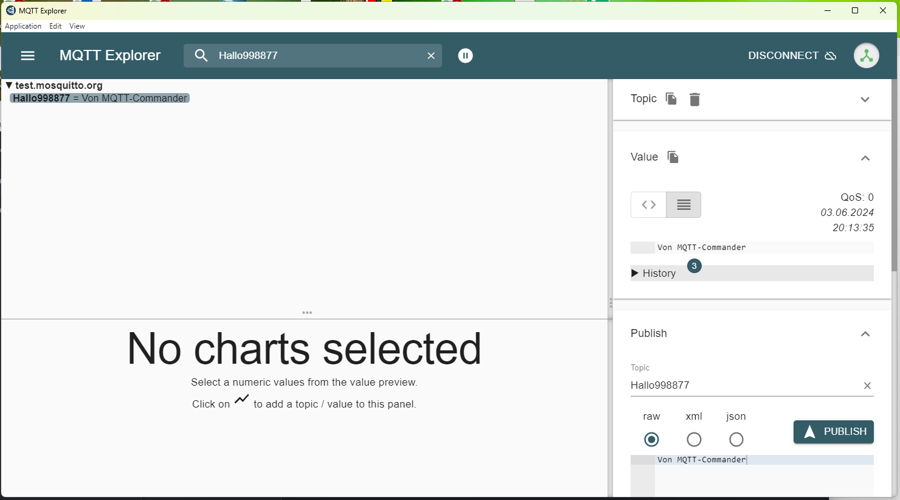
Task: Select the raw payload format
Action: tap(651, 439)
